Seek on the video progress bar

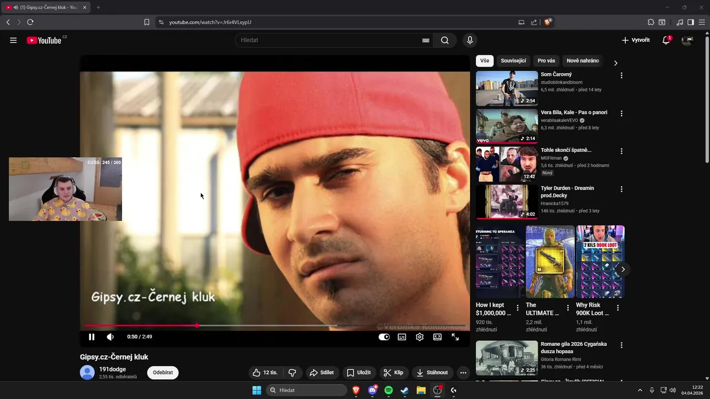275,325
